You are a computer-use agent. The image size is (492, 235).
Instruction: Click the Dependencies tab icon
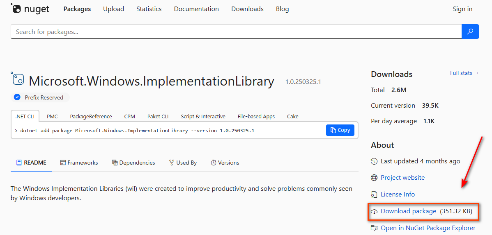tap(115, 163)
